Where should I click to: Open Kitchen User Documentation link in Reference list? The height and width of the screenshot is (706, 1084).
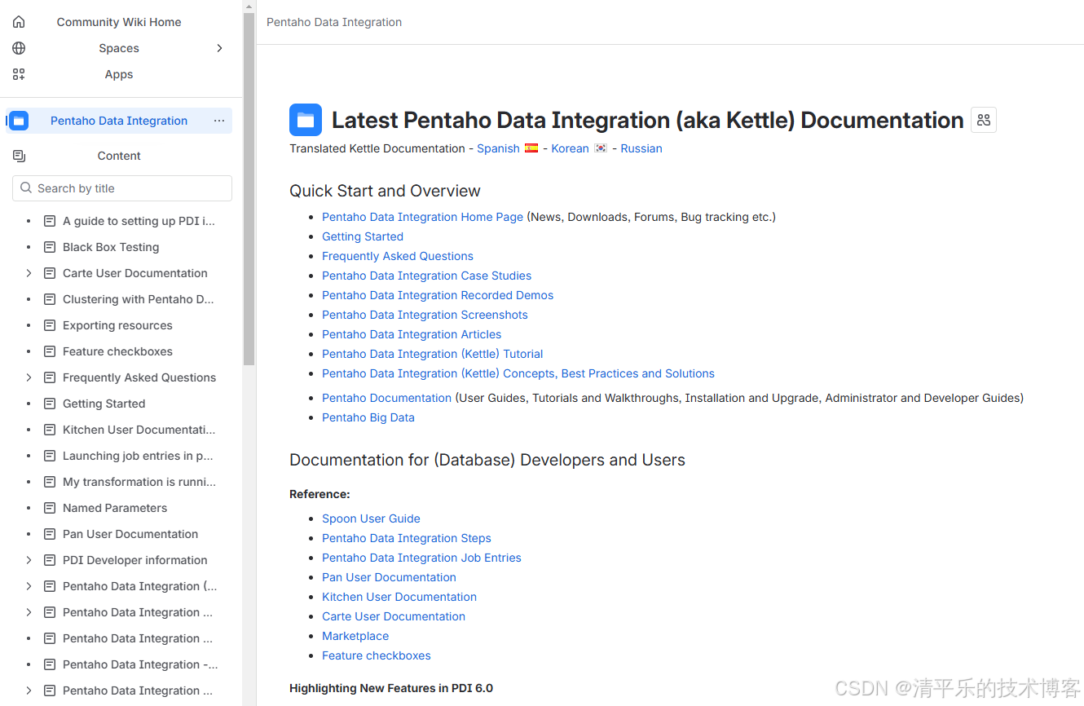coord(399,597)
